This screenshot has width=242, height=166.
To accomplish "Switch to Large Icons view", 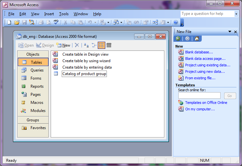I will [x=86, y=45].
